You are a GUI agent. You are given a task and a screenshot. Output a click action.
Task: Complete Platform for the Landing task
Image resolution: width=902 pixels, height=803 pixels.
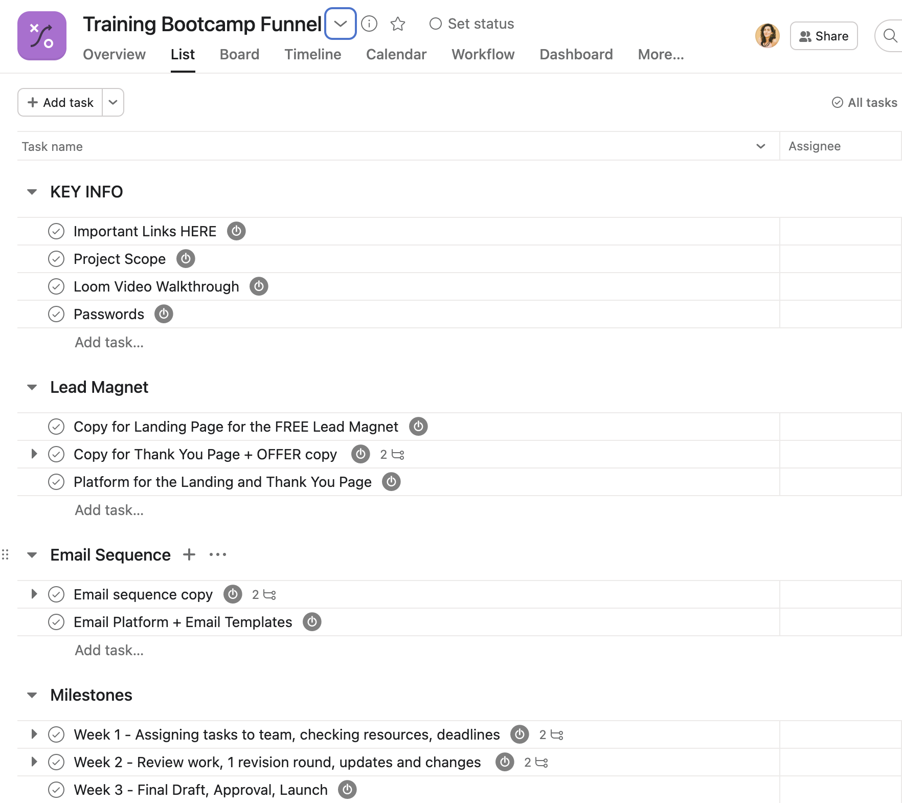[x=56, y=482]
